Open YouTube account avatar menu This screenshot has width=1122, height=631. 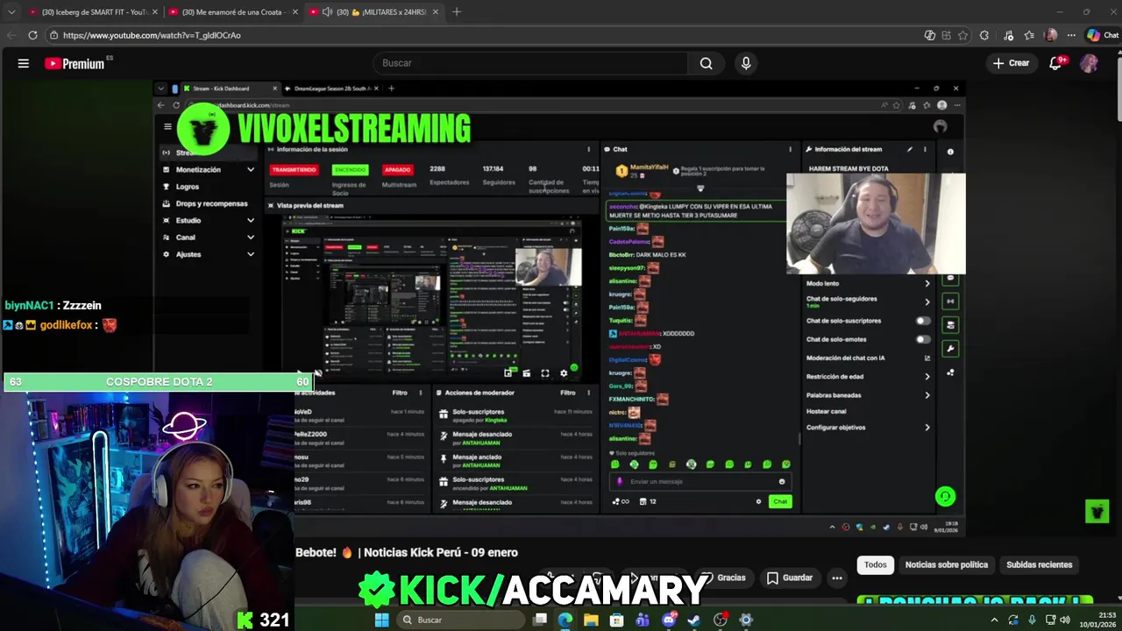coord(1089,63)
